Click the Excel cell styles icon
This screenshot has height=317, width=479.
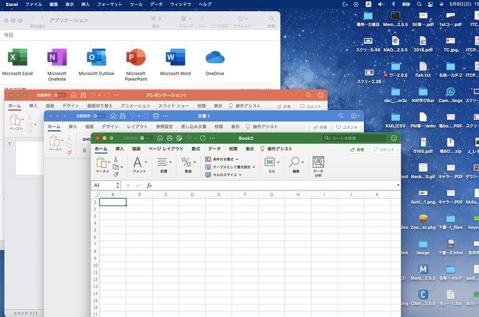208,175
